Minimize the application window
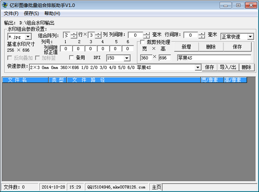Image resolution: width=259 pixels, height=192 pixels. [225, 5]
